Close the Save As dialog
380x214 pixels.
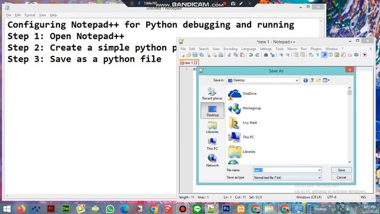(x=350, y=70)
